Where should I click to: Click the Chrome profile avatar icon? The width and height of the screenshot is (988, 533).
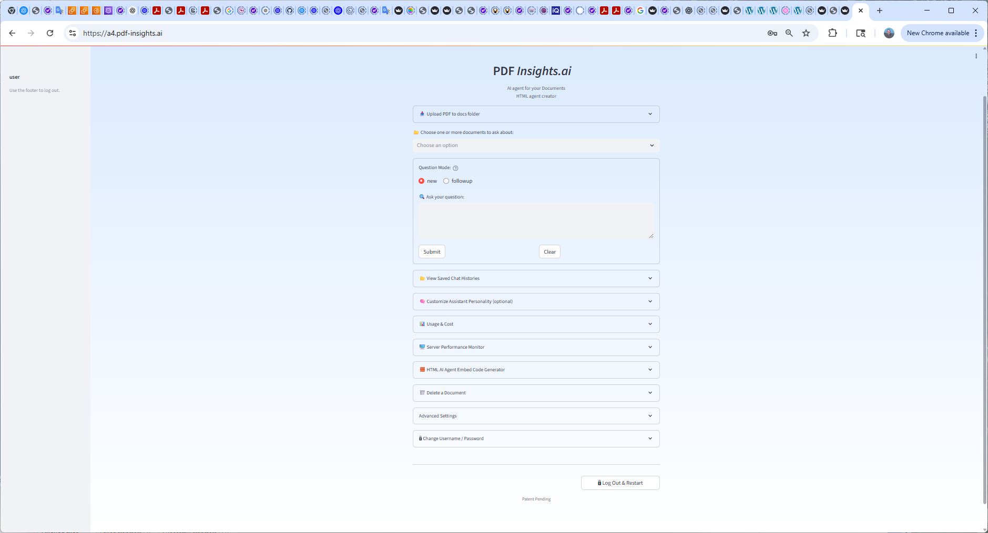pyautogui.click(x=889, y=33)
